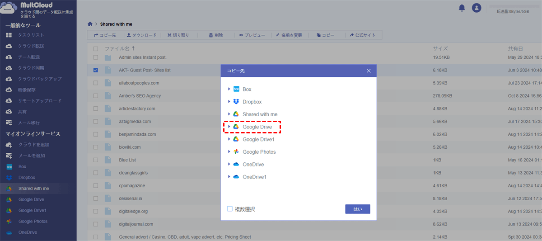The height and width of the screenshot is (241, 542).
Task: Expand the Google Drive node in dialog
Action: point(229,127)
